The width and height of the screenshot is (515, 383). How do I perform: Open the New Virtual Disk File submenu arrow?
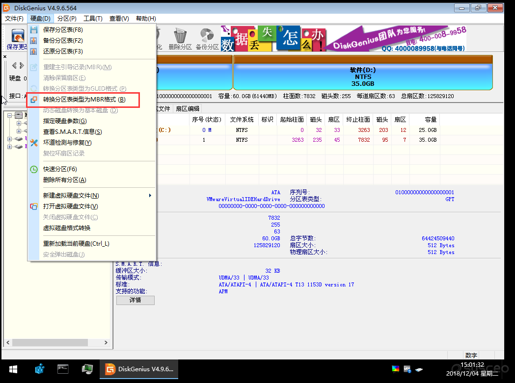tap(150, 196)
